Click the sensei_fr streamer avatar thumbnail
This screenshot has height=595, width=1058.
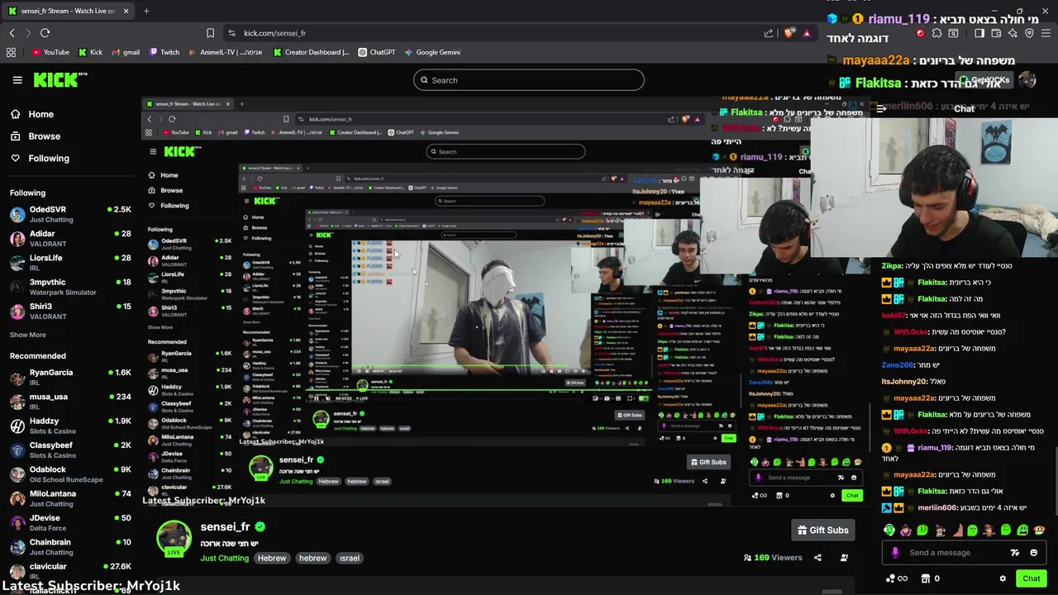click(174, 538)
